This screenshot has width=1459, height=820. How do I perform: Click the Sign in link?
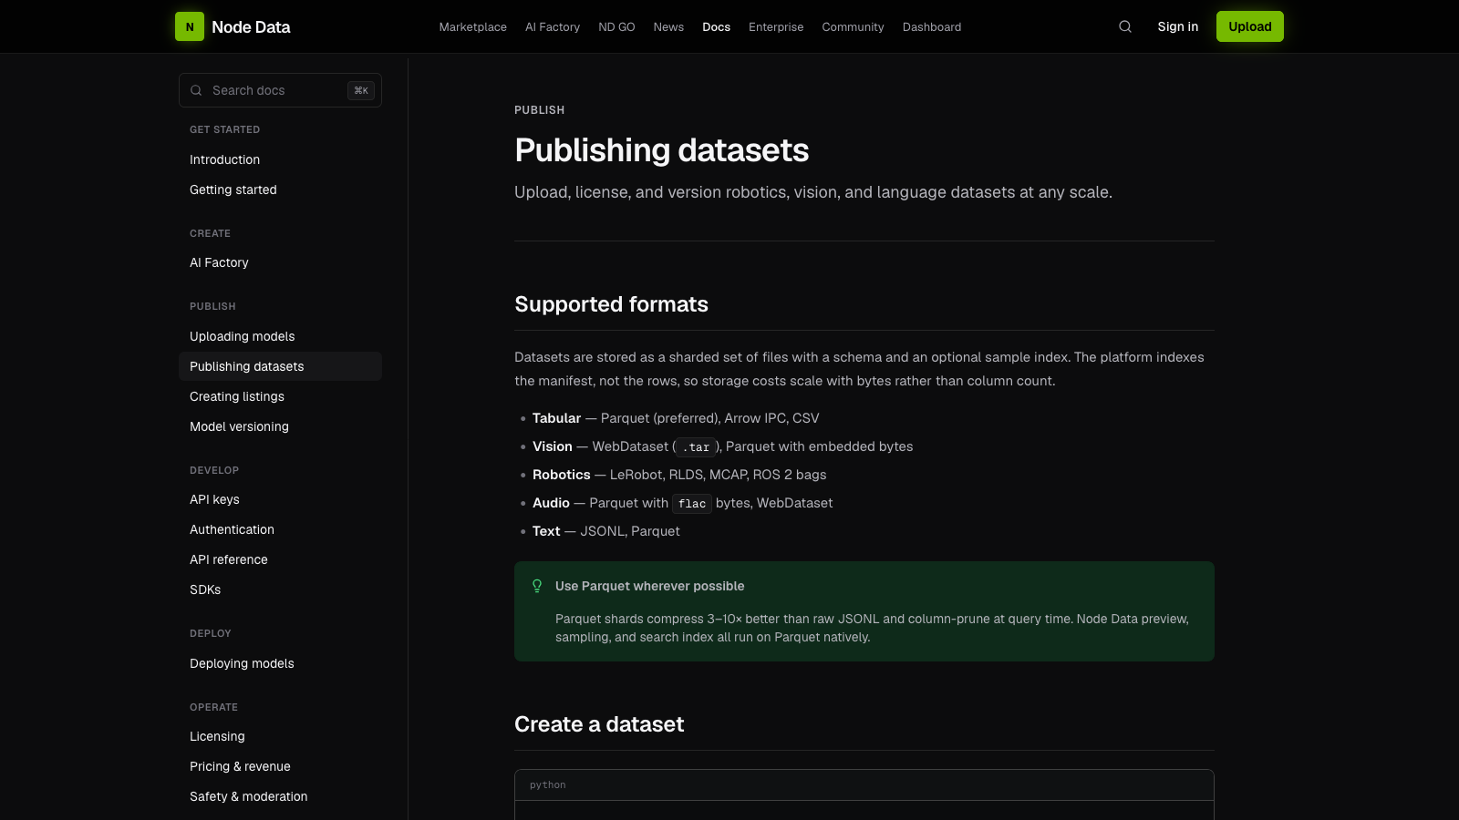pyautogui.click(x=1178, y=26)
